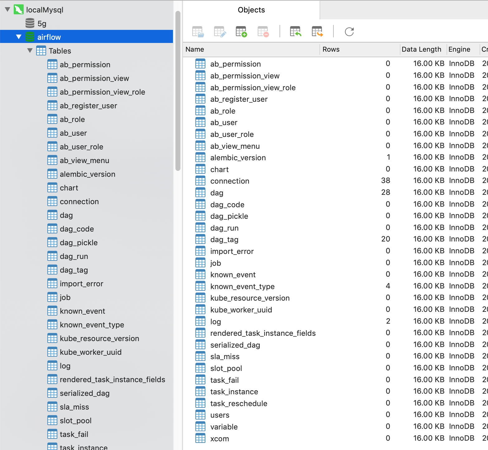Sort by the Data Length column header
The image size is (488, 450).
[x=423, y=49]
